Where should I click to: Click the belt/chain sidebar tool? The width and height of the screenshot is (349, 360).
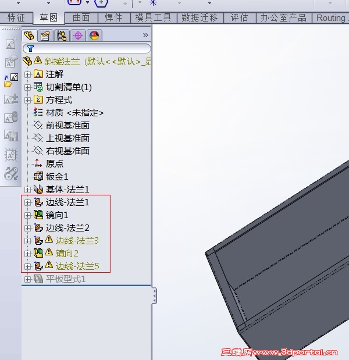tap(11, 174)
